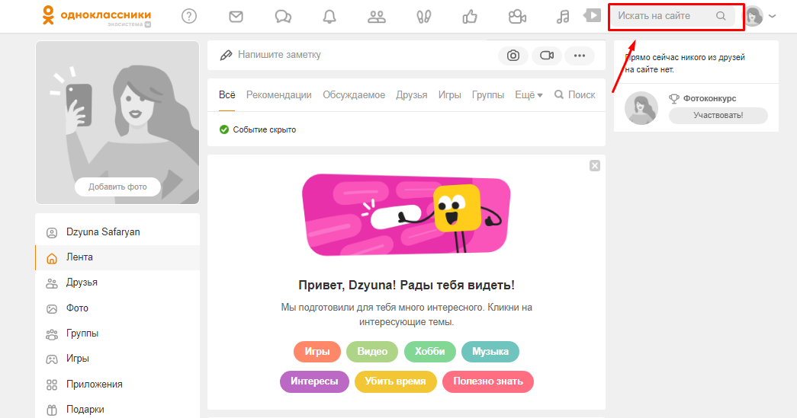Open the three-dots more options button

[579, 56]
